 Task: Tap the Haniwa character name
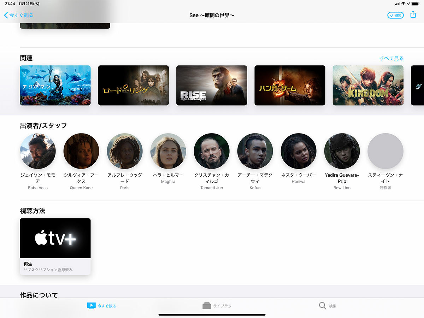(x=299, y=182)
